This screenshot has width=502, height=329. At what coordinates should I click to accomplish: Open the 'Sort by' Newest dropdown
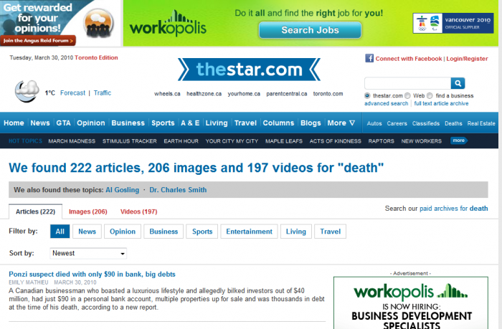pyautogui.click(x=88, y=253)
